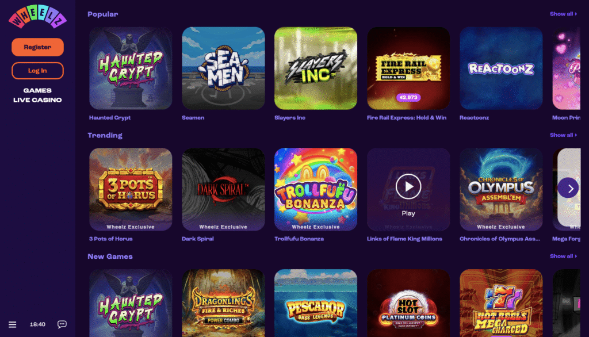Viewport: 589px width, 337px height.
Task: Advance Trending carousel with the right arrow
Action: tap(568, 188)
